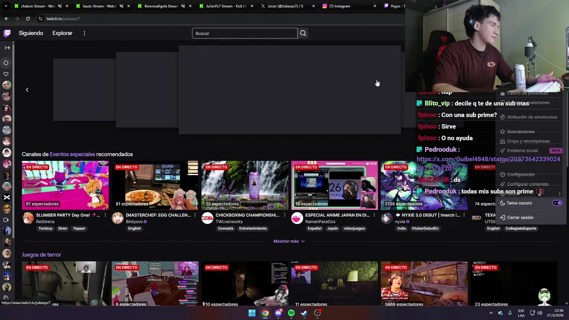The image size is (569, 320).
Task: Select Atribución de emoticonos menu entry
Action: click(x=532, y=117)
